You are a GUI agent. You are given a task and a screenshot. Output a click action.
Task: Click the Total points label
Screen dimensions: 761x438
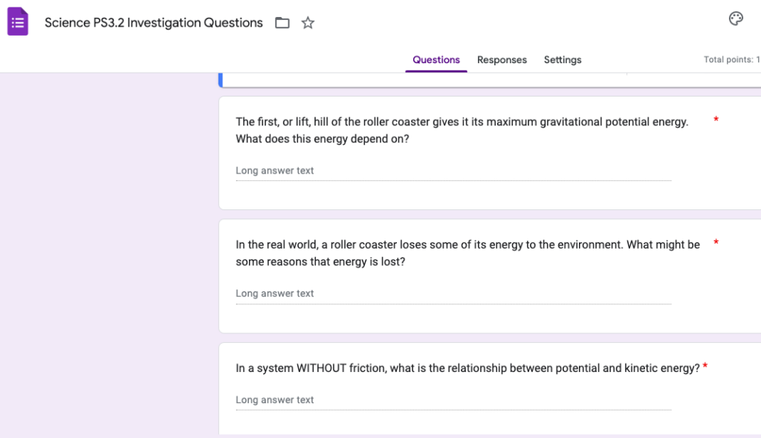click(x=731, y=60)
